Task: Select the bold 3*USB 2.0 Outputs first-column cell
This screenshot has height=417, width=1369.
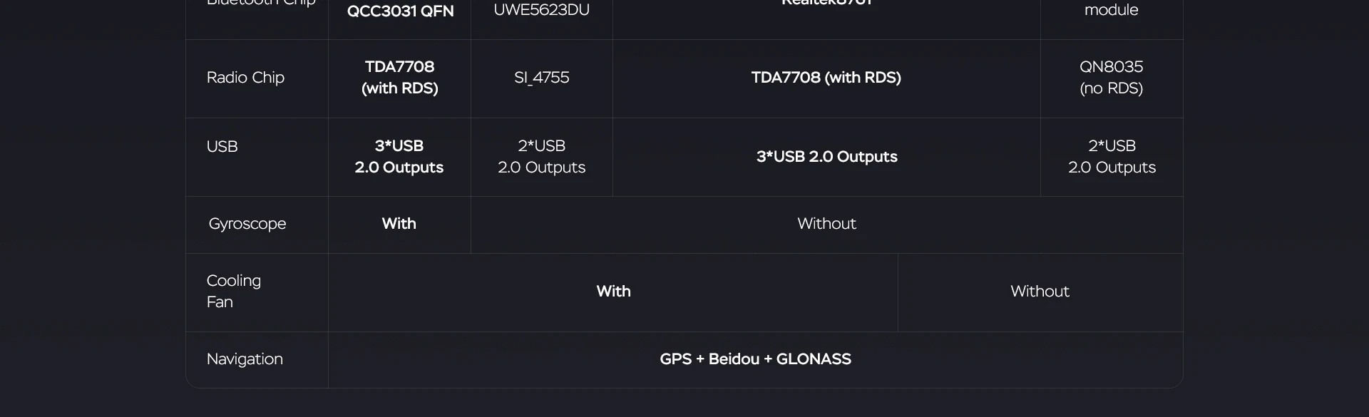Action: point(399,157)
